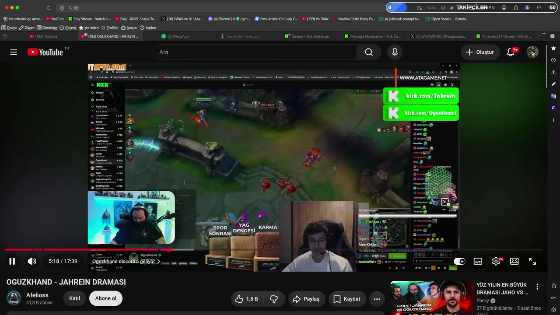Screen dimensions: 560x315
Task: Toggle autoplay switch in player
Action: [459, 261]
